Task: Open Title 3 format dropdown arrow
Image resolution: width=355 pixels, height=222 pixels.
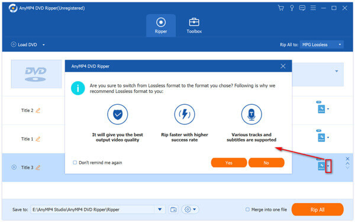Action: pos(328,166)
